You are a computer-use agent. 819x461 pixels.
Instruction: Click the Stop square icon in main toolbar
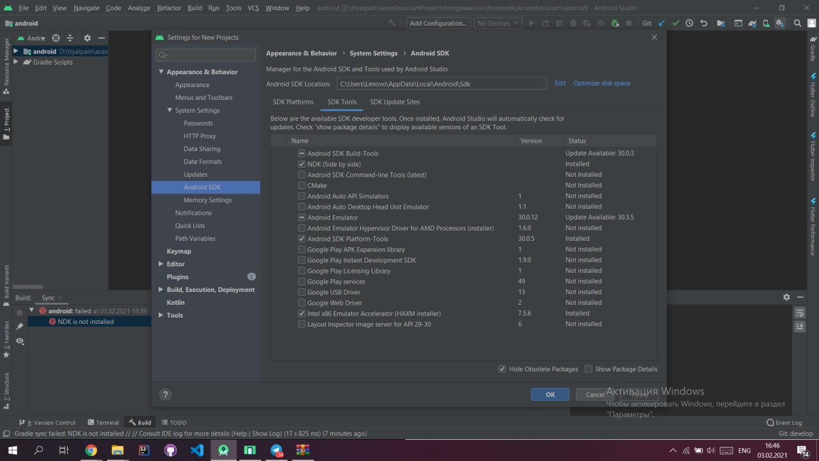[630, 23]
